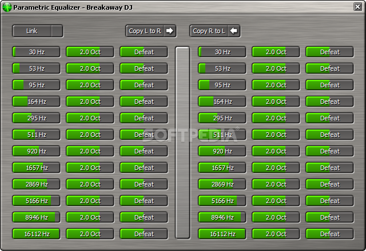The height and width of the screenshot is (251, 366).
Task: Adjust left channel 30 Hz frequency slider
Action: click(x=36, y=52)
